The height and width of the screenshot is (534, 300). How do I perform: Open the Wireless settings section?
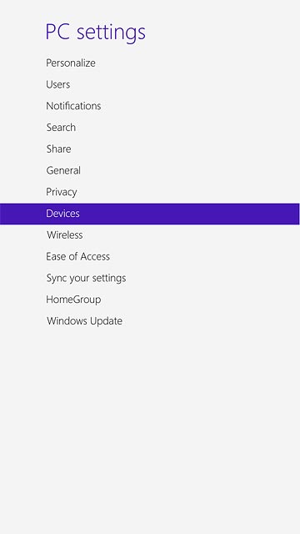click(x=65, y=235)
